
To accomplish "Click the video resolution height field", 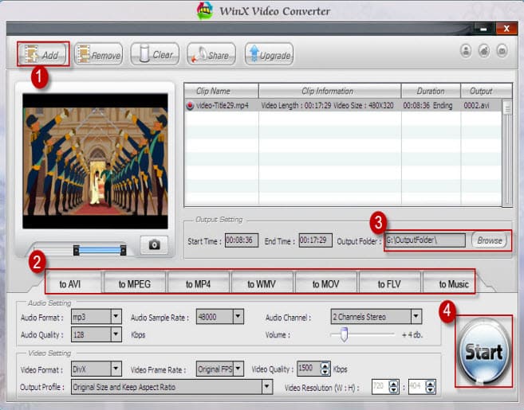I will tap(417, 387).
